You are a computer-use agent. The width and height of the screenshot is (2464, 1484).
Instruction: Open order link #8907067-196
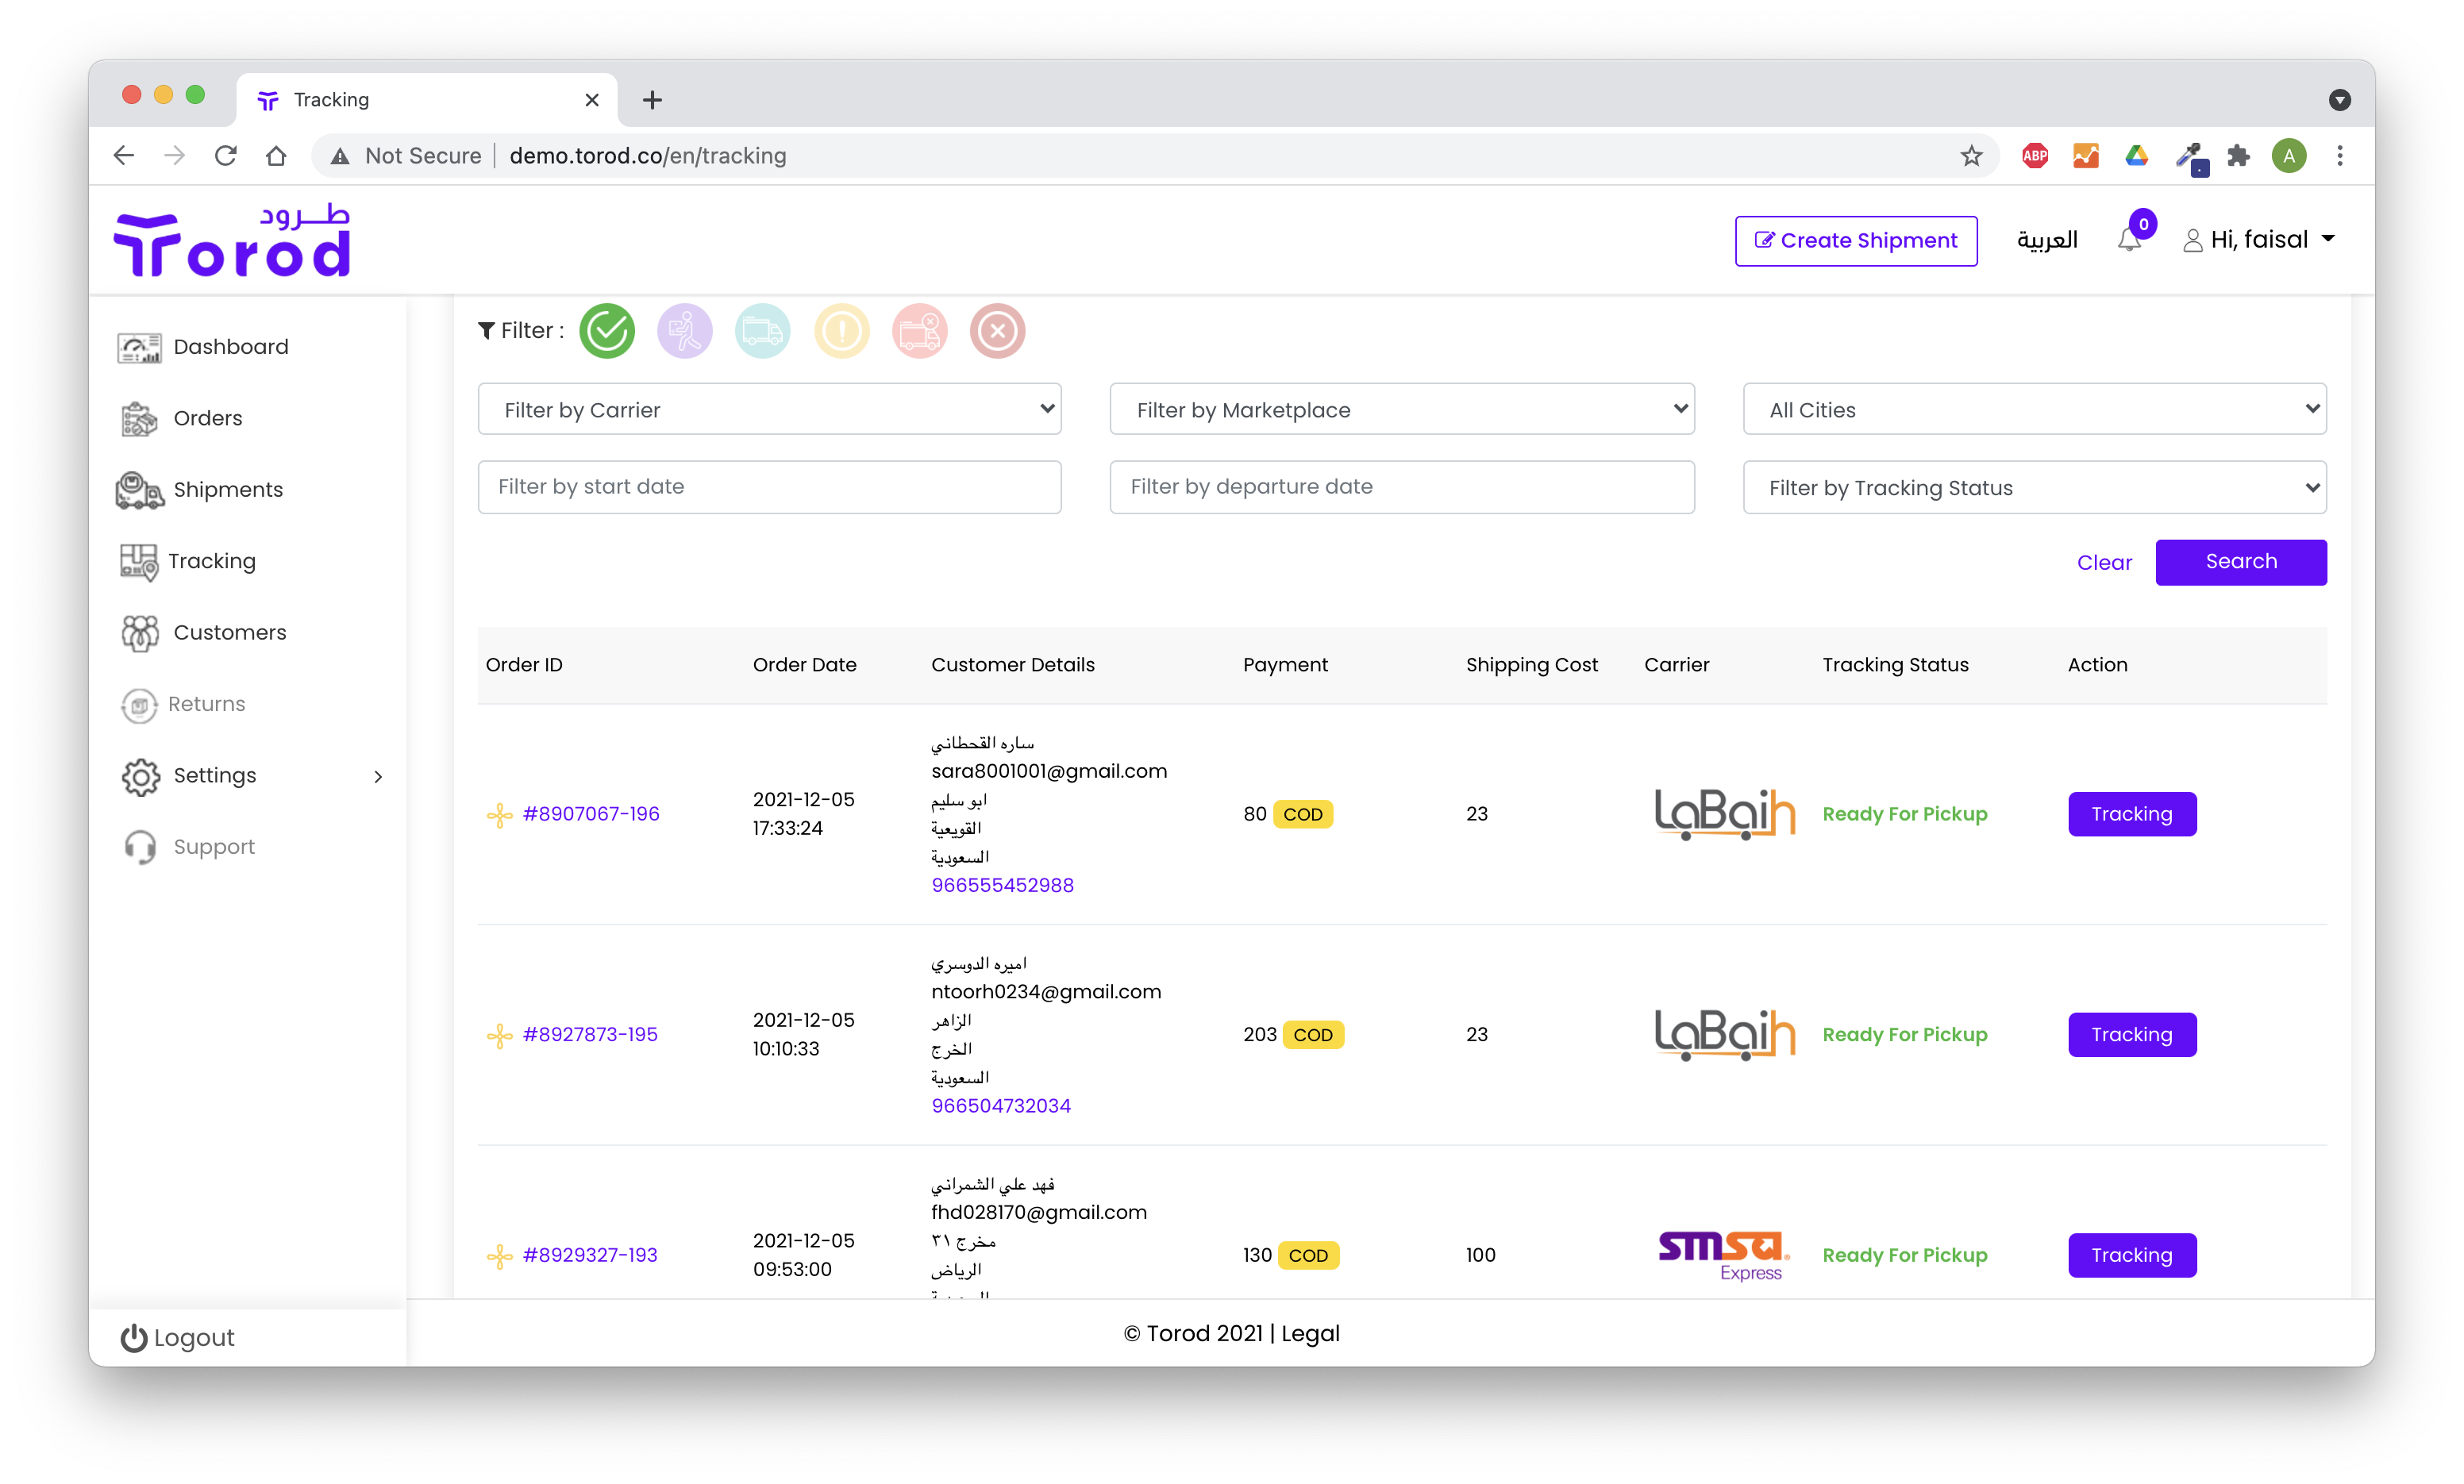590,814
